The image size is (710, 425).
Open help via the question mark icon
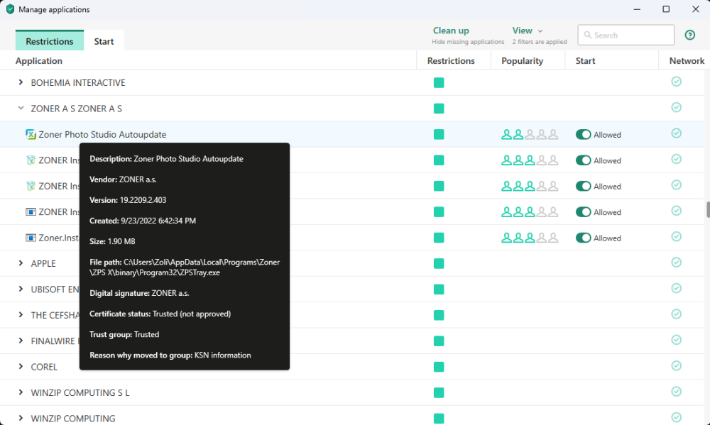pyautogui.click(x=689, y=35)
